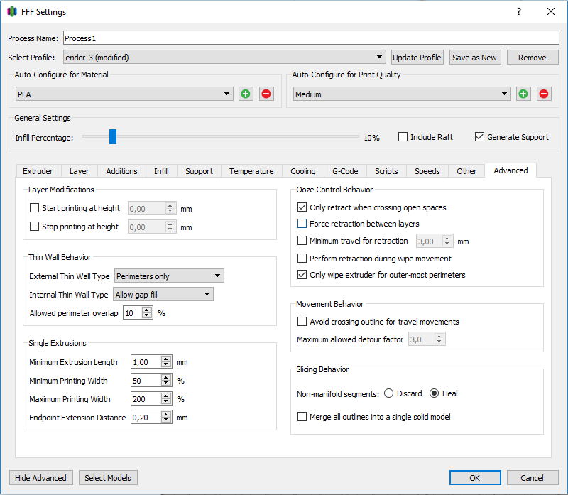Switch to the Layer tab
This screenshot has width=568, height=495.
(x=79, y=171)
